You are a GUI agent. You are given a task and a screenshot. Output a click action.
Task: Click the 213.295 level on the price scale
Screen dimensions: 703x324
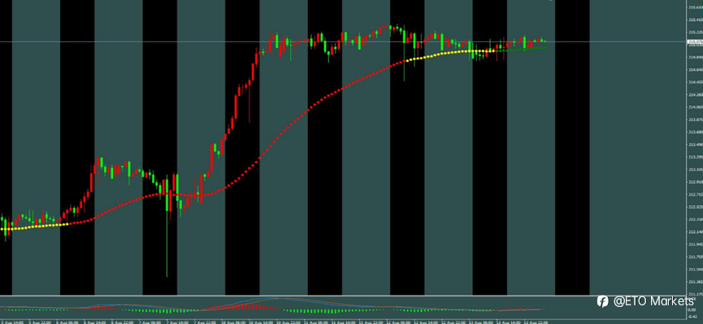(x=694, y=158)
